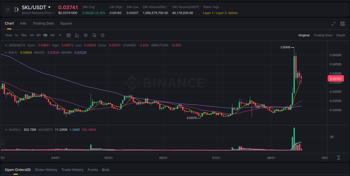
Task: Select the chart style overlay icon
Action: (x=77, y=35)
